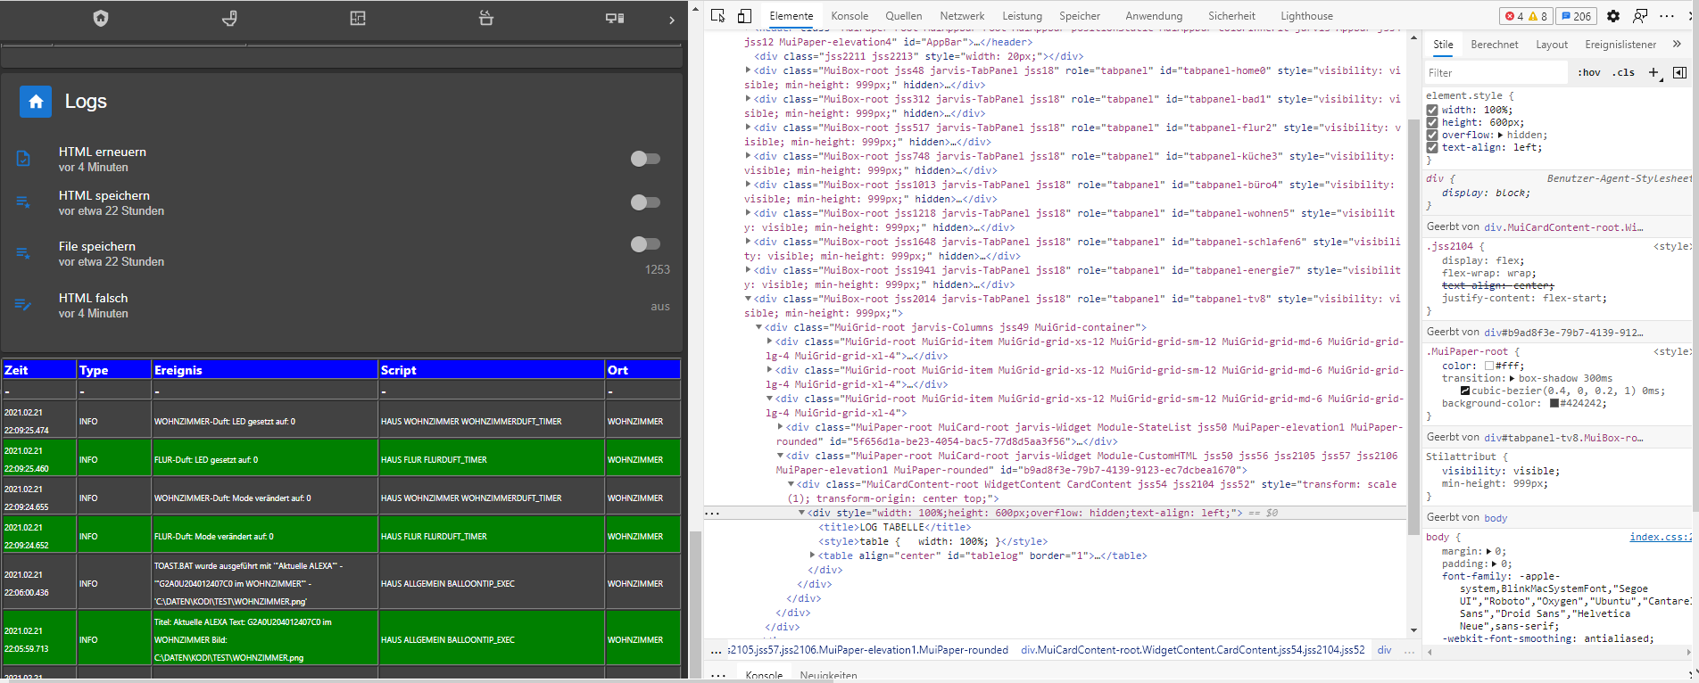Click the errors and warnings counter badge
The image size is (1699, 683).
click(1525, 16)
